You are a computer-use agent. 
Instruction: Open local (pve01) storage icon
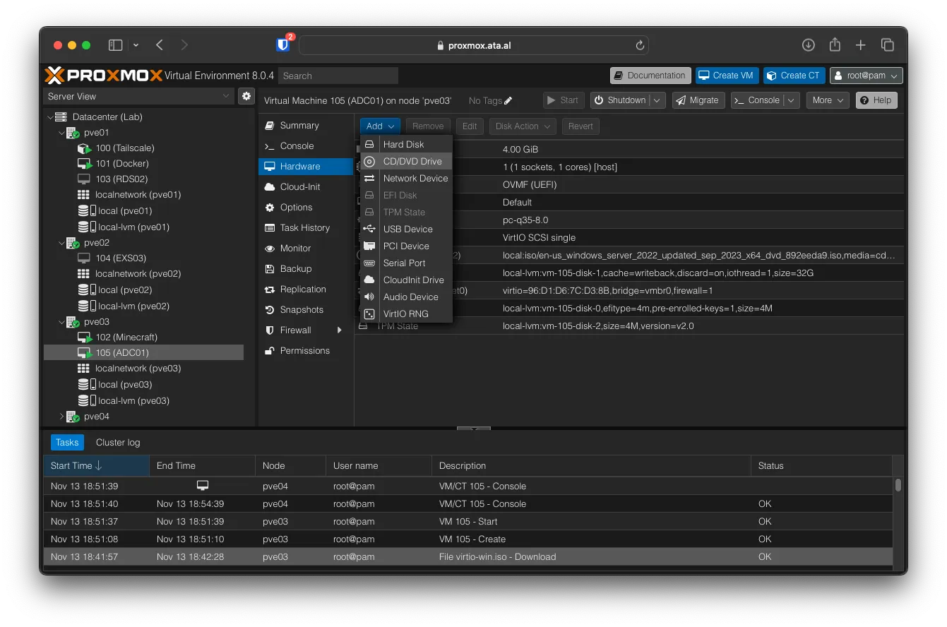[x=87, y=210]
